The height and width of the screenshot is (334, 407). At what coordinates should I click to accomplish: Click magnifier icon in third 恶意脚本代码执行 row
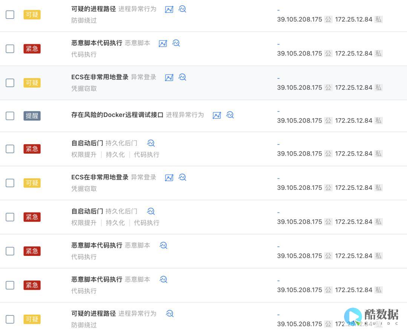(x=164, y=279)
